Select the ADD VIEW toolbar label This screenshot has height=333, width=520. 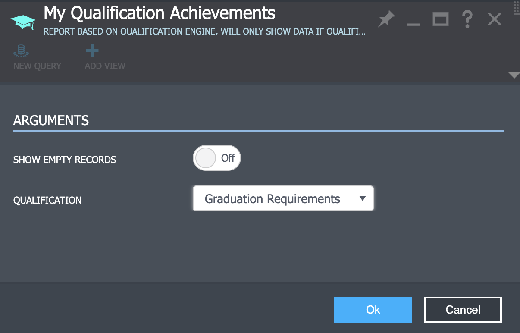click(x=105, y=66)
